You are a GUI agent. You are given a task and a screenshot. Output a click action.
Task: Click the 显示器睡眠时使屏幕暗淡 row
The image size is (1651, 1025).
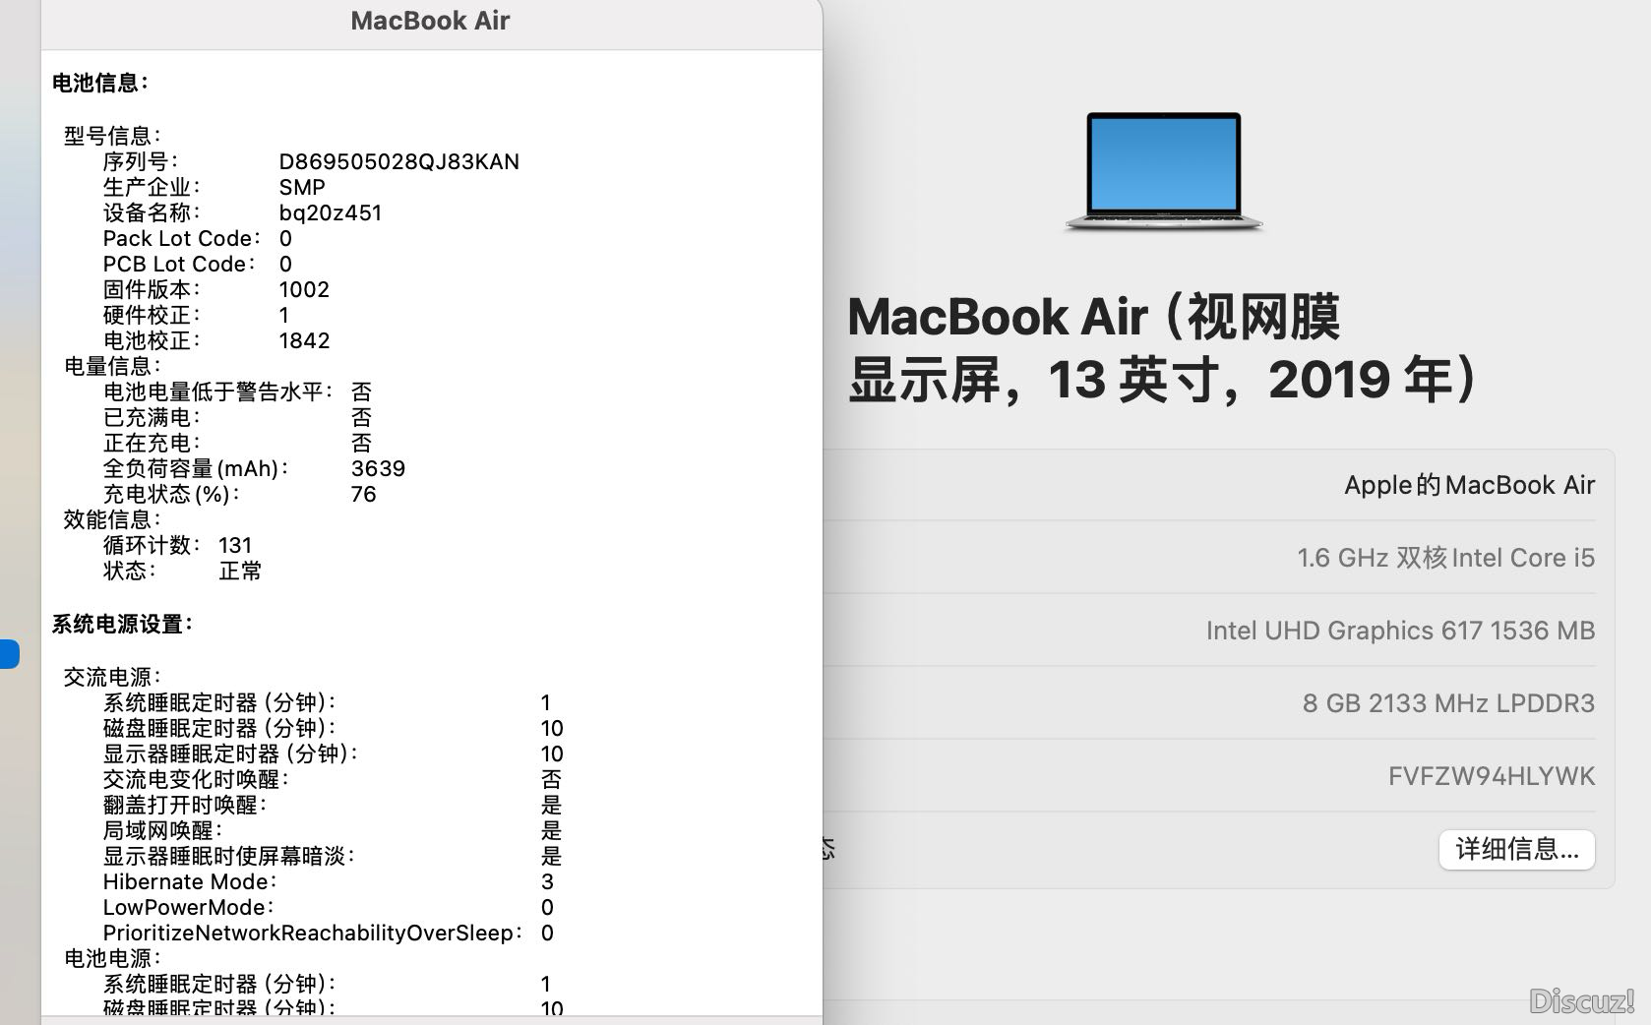[333, 856]
